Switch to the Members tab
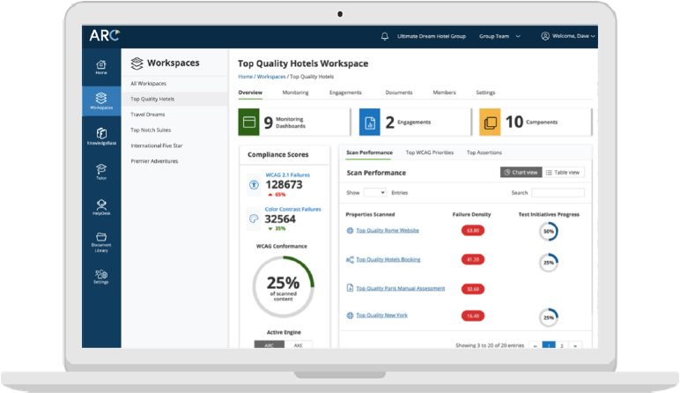This screenshot has height=393, width=680. [x=444, y=93]
